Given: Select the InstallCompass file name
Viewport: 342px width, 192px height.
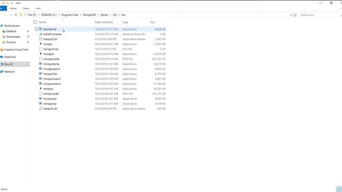Looking at the screenshot, I should point(52,34).
